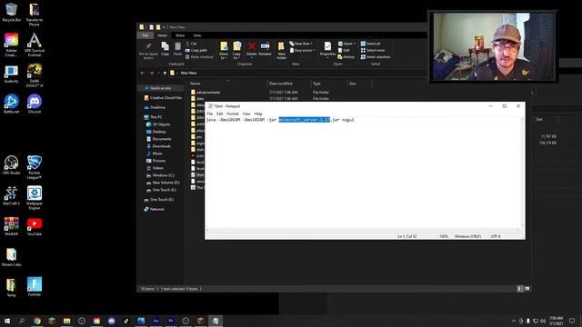Click Edit in the Open group
Screen dimensions: 582x327
coord(344,51)
